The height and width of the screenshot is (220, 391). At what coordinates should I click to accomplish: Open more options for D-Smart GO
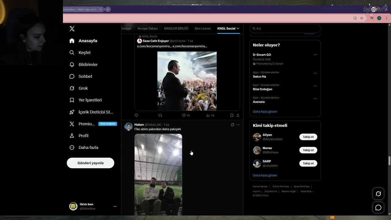click(315, 55)
